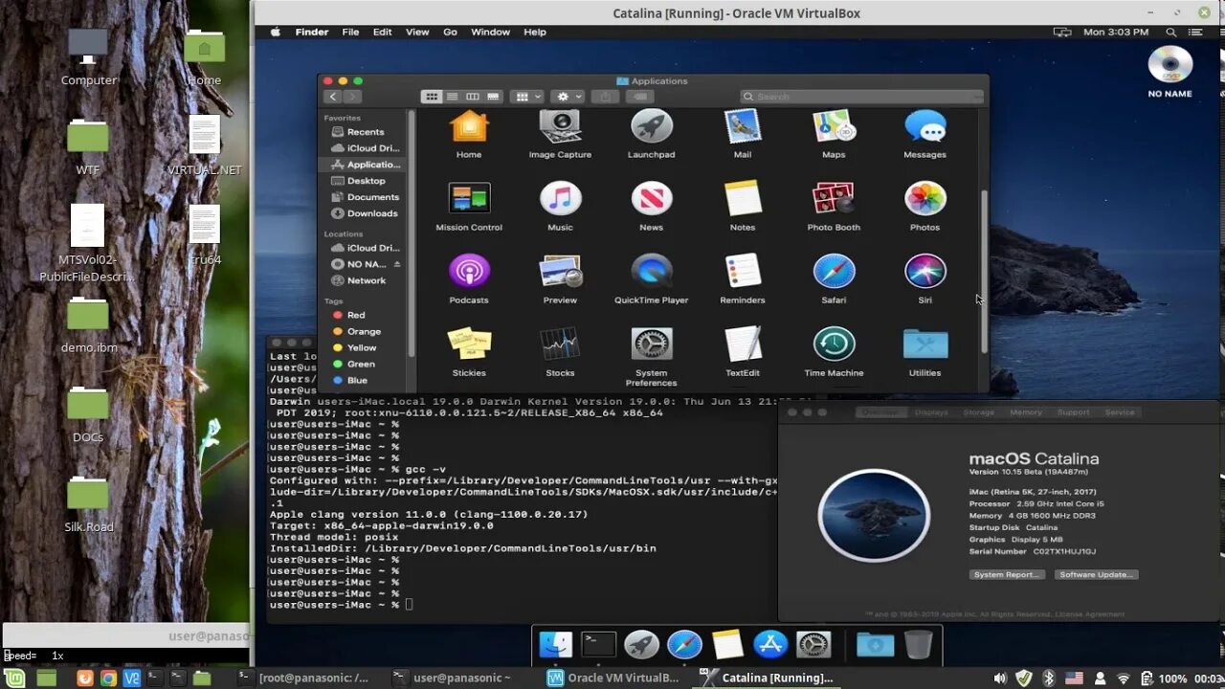Open the Preview app icon
This screenshot has width=1225, height=689.
pyautogui.click(x=560, y=272)
